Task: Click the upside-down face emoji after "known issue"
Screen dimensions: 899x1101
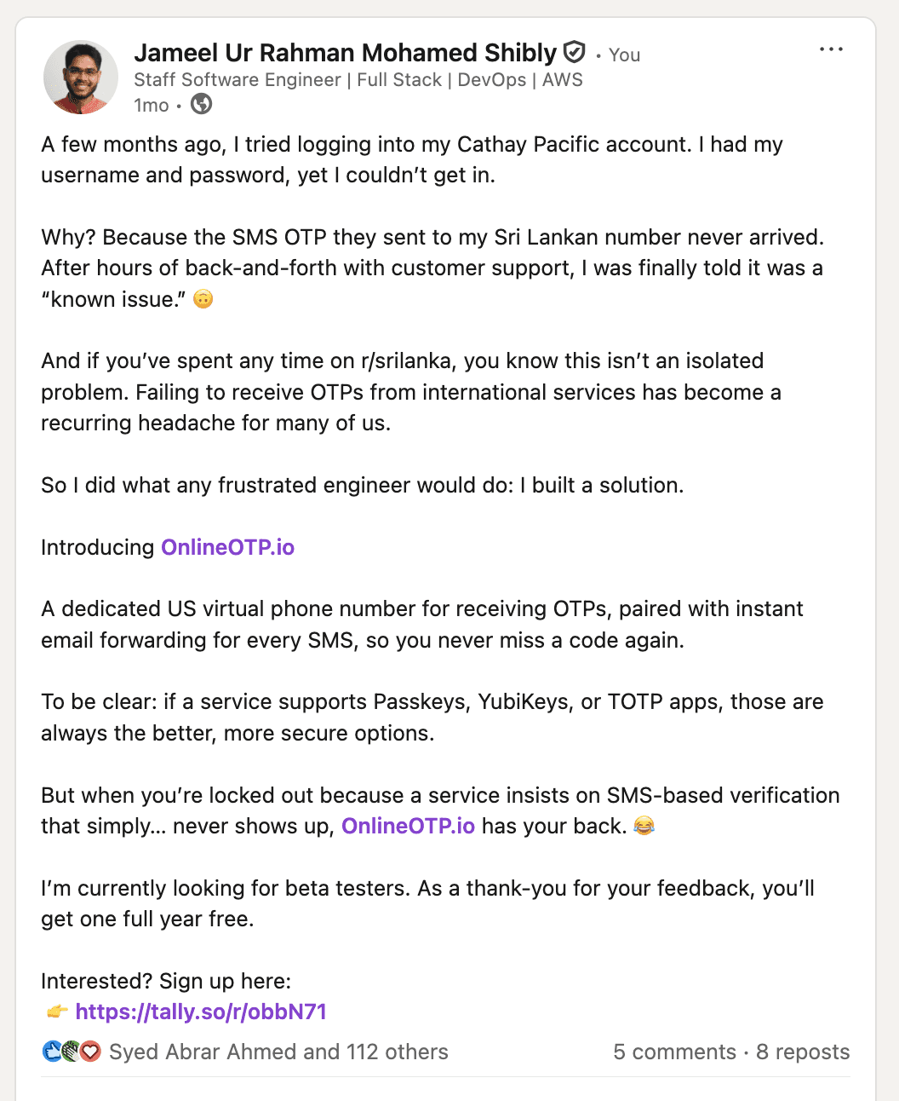Action: pos(203,299)
